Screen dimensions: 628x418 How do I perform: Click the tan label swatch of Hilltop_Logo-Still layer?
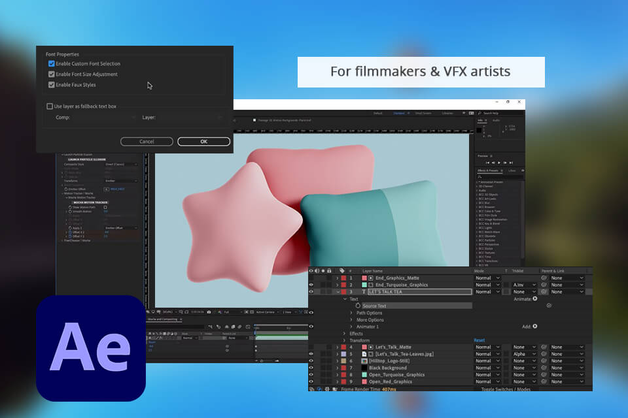[x=343, y=361]
